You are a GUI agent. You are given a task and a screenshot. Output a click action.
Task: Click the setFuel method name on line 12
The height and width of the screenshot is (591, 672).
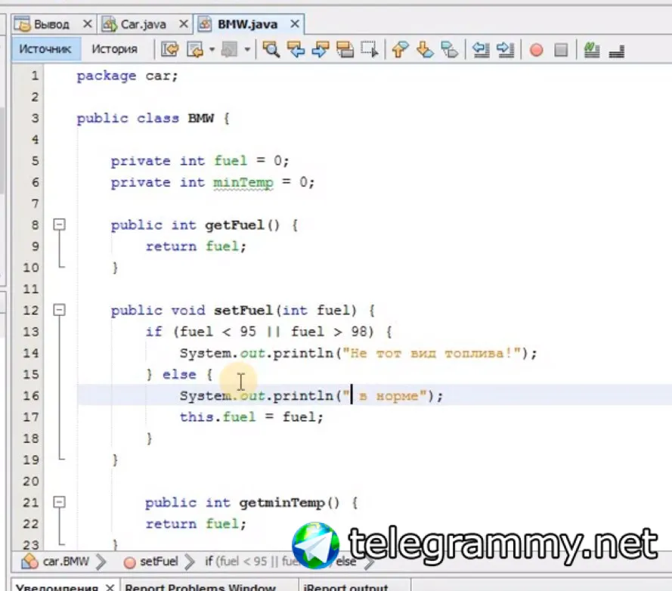click(x=243, y=311)
